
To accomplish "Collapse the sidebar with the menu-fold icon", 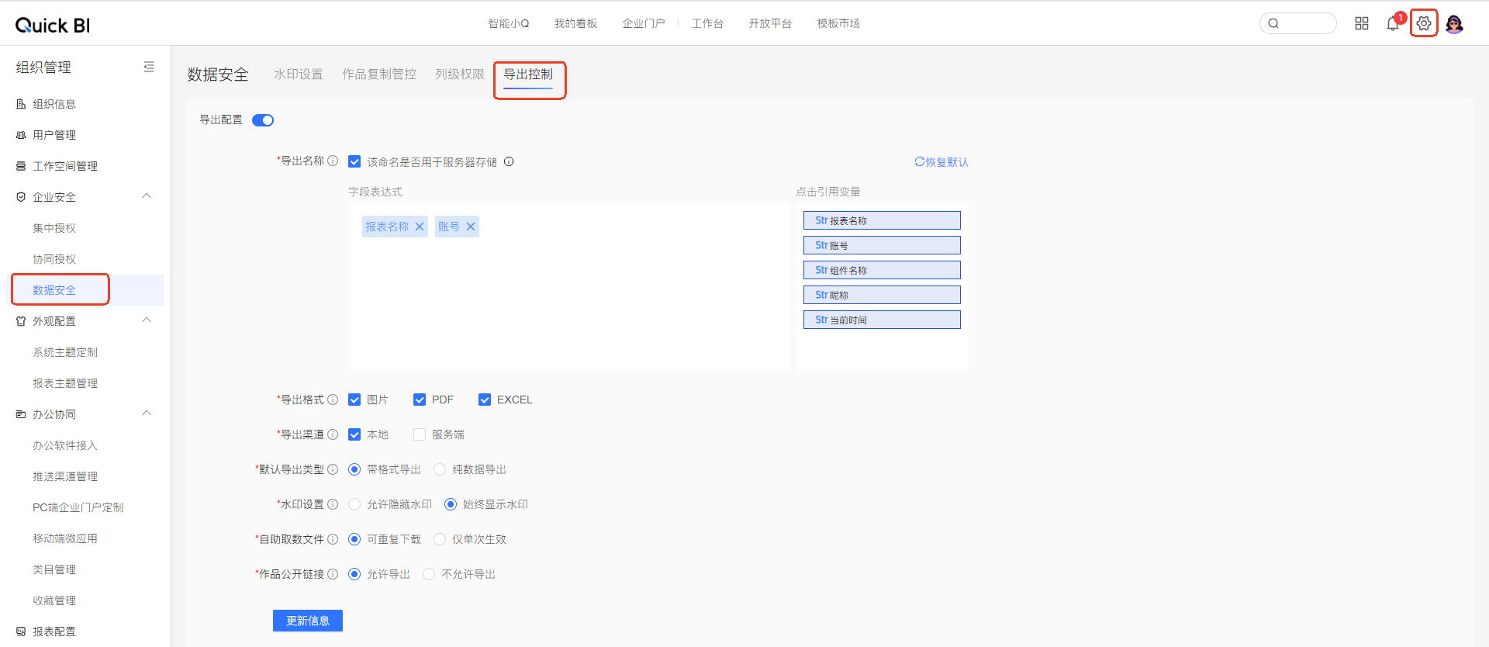I will tap(149, 67).
